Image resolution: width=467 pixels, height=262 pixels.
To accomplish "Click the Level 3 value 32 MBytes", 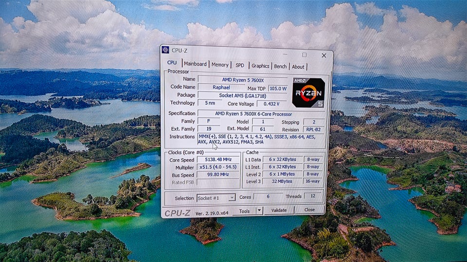I will click(282, 181).
